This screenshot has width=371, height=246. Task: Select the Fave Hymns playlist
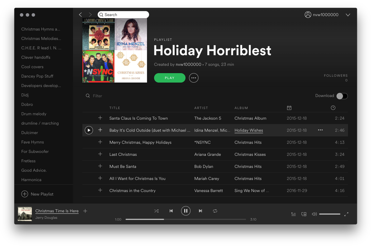coord(32,142)
